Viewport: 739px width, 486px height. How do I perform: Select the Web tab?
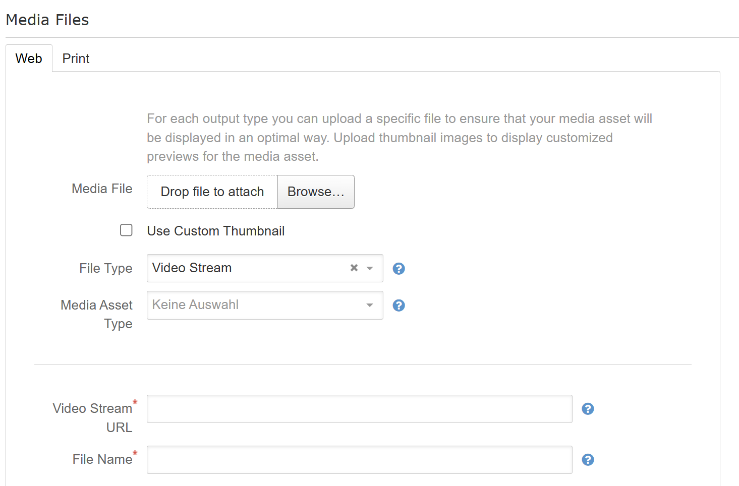[x=29, y=58]
